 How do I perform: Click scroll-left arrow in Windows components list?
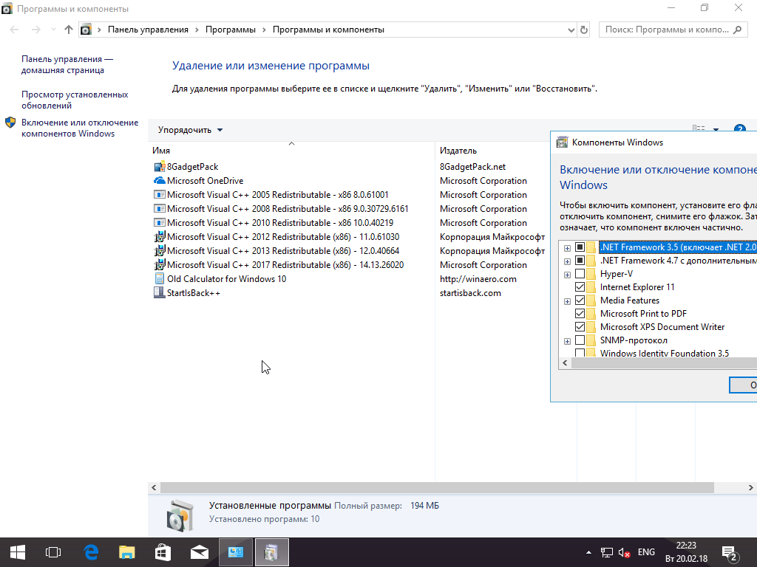pos(565,363)
